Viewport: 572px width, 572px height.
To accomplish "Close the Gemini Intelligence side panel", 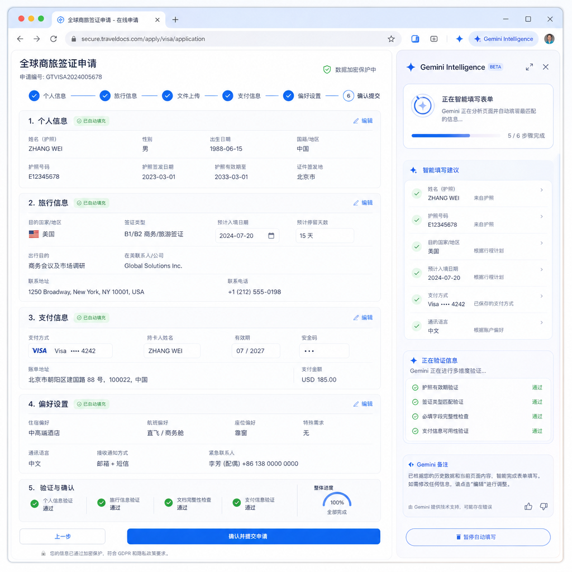I will [x=545, y=67].
